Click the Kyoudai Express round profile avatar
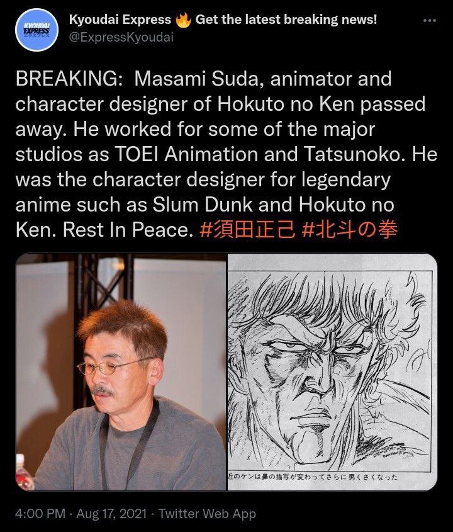453x532 pixels. point(36,30)
